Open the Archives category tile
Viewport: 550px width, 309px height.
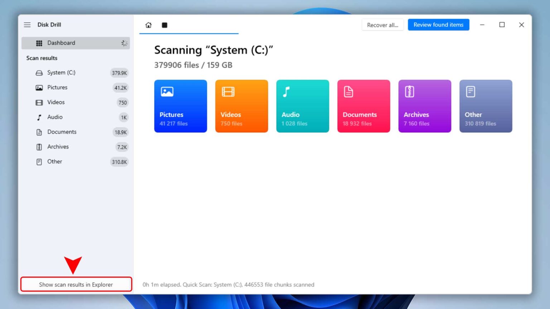click(425, 106)
